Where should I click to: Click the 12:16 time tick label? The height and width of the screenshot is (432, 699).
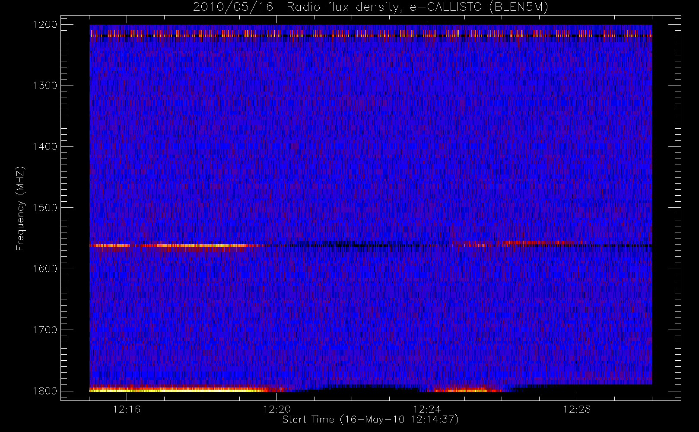(x=127, y=409)
